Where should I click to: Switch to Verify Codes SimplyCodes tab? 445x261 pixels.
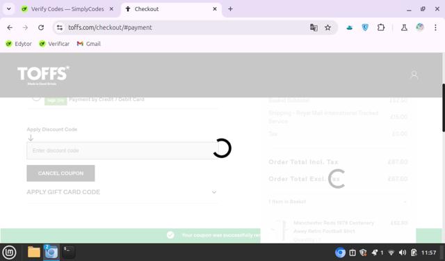(67, 9)
